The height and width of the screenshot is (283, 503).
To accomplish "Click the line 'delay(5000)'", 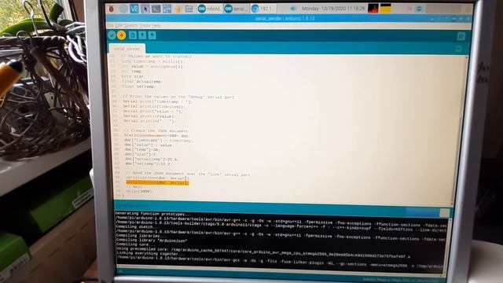I will point(140,192).
